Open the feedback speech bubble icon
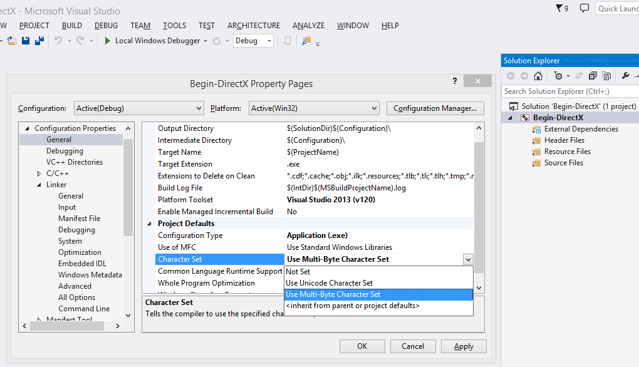This screenshot has width=639, height=367. tap(584, 8)
